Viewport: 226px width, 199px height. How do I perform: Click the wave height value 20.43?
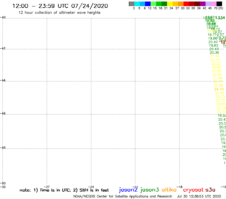point(214,49)
